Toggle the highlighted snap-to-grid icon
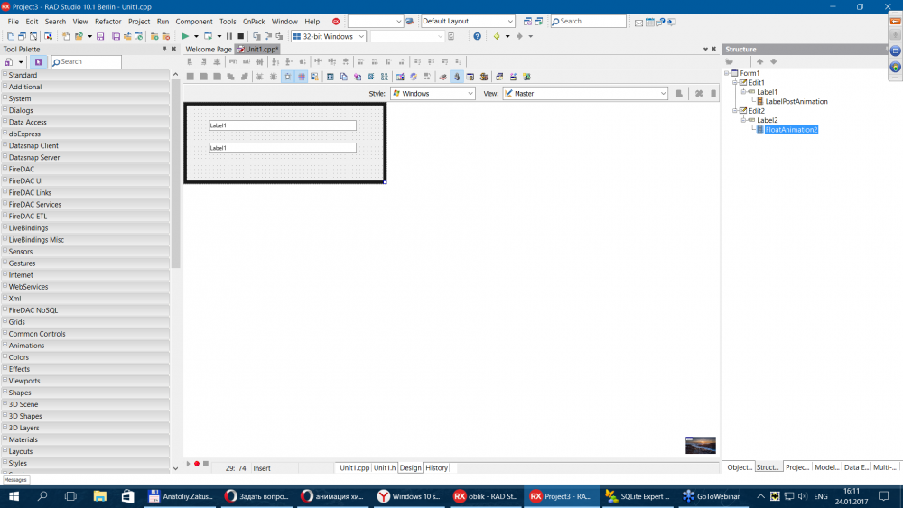 (x=302, y=77)
